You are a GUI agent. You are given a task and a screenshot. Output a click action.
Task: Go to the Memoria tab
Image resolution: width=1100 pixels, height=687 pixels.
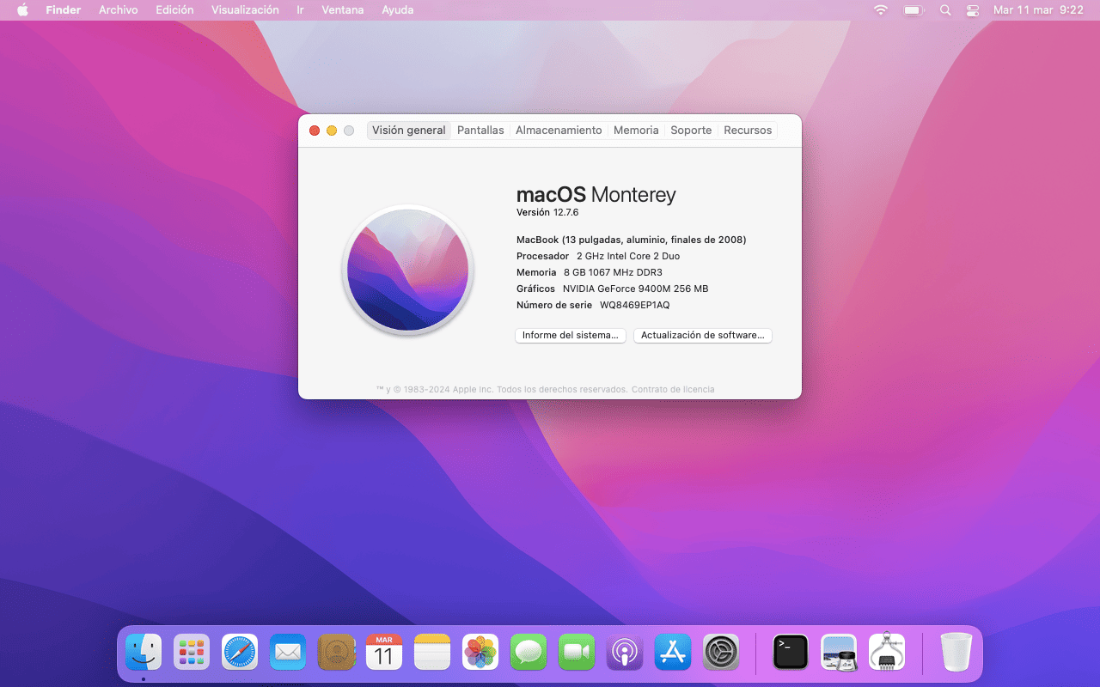(636, 131)
